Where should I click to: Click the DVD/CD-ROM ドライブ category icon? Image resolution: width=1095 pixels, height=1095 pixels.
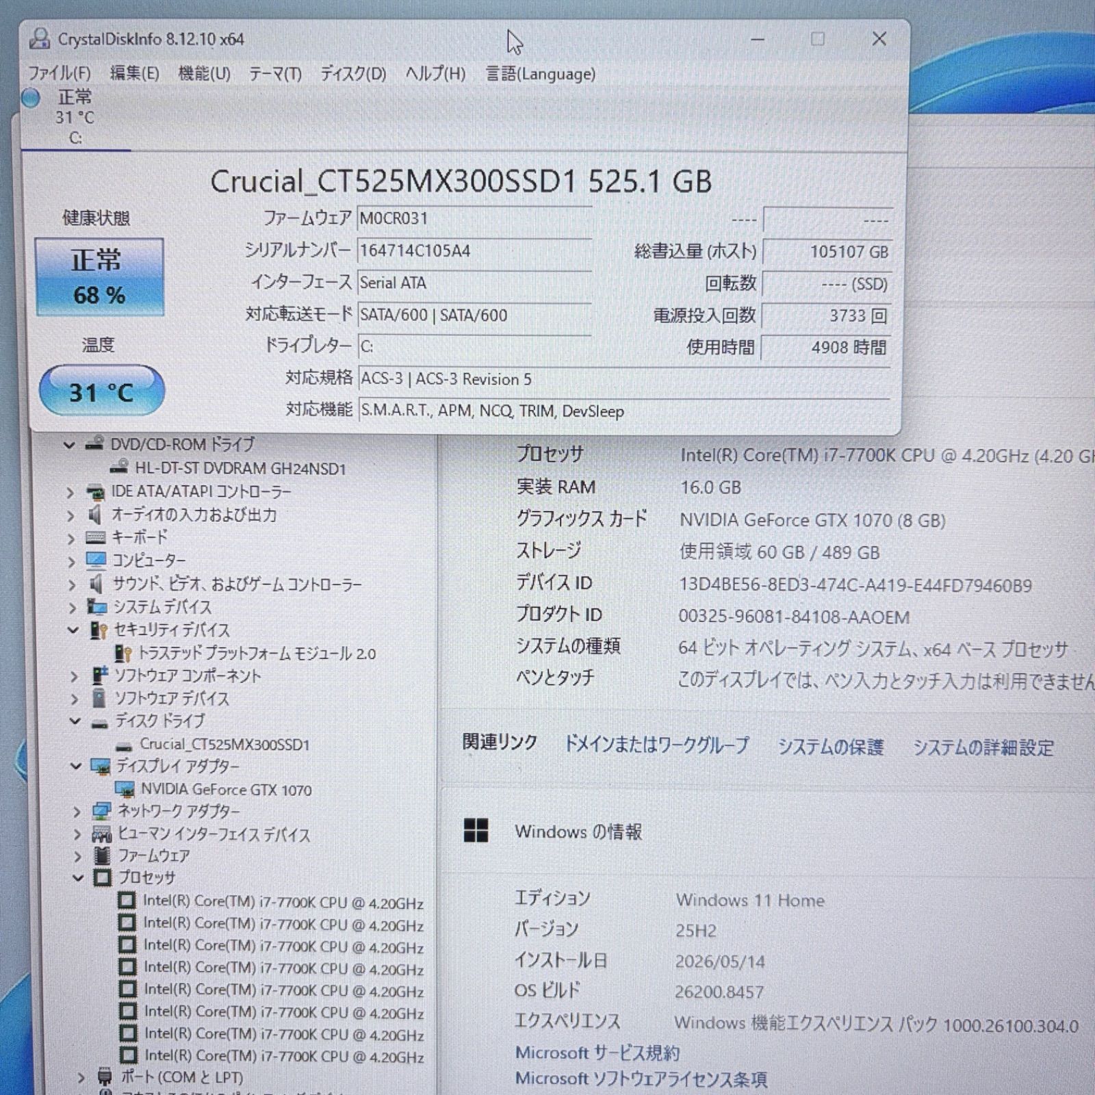[x=94, y=443]
